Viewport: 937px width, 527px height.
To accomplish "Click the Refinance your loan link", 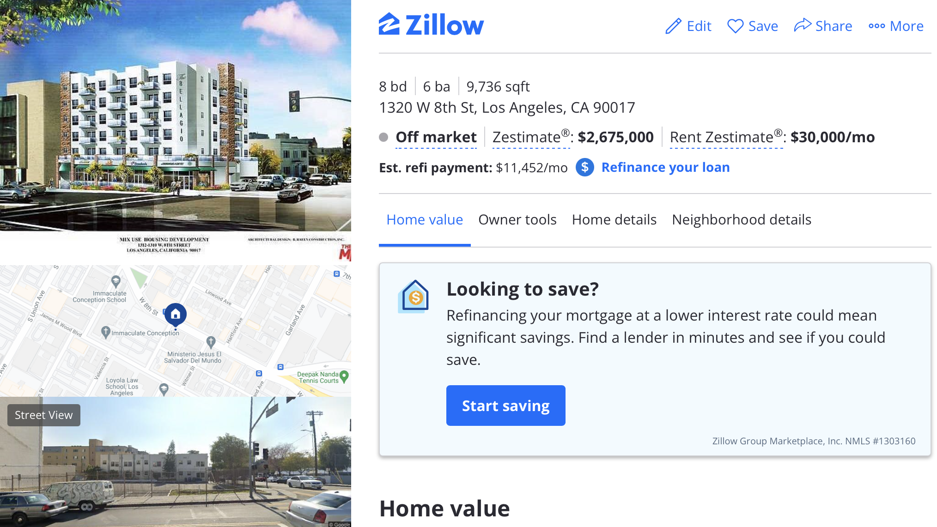I will (665, 167).
